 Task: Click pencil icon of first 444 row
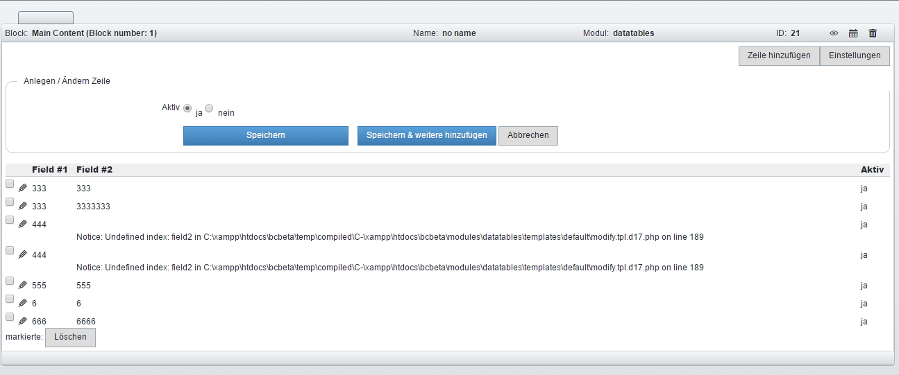pyautogui.click(x=23, y=224)
